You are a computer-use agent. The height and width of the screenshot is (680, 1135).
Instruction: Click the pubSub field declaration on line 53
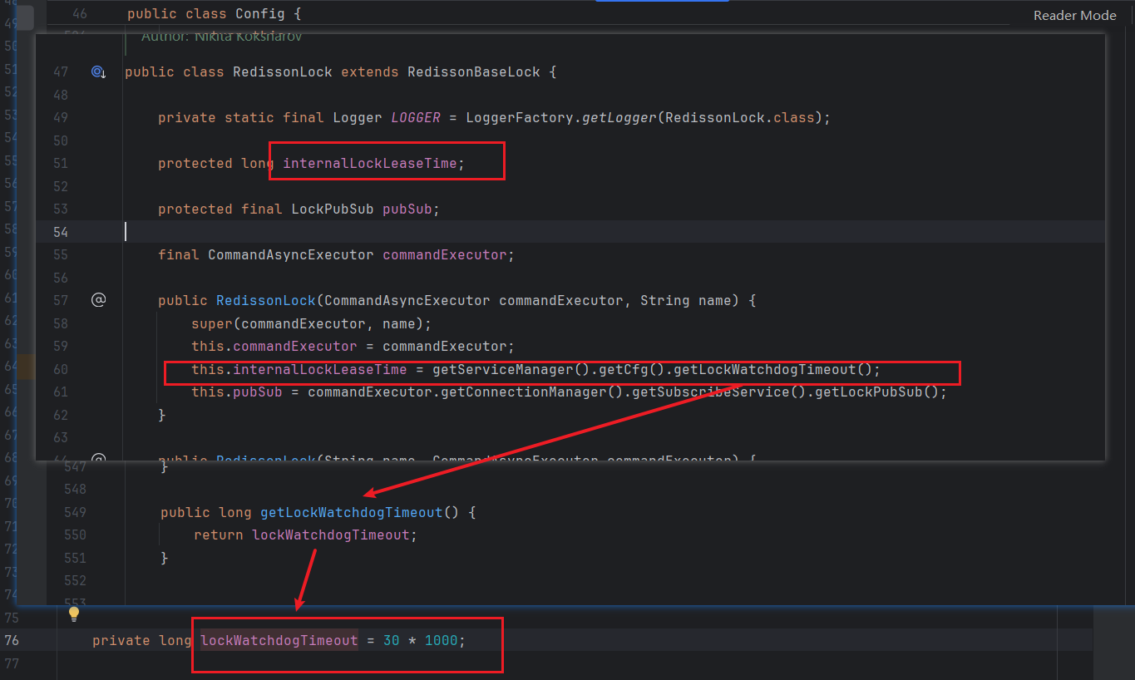tap(407, 209)
